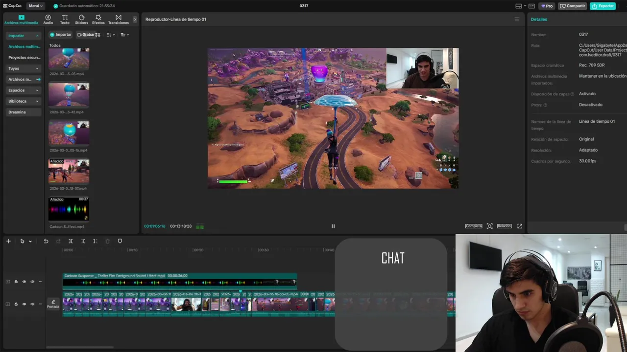Show more panel tabs with right arrow
The image size is (627, 352).
135,20
